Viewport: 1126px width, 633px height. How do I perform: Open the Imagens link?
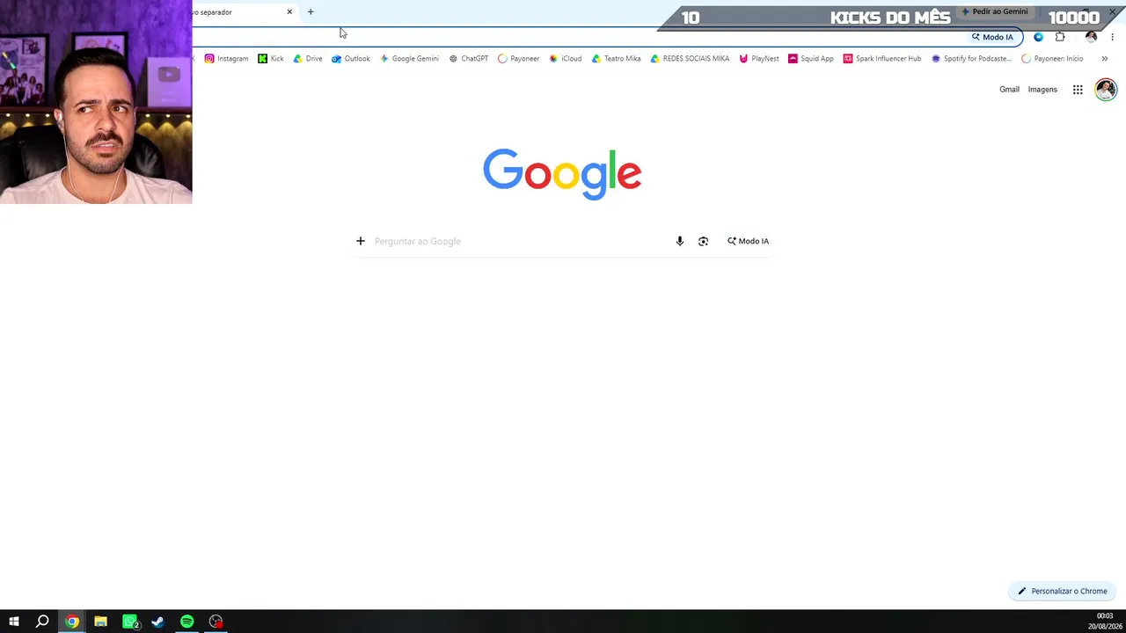(1042, 90)
